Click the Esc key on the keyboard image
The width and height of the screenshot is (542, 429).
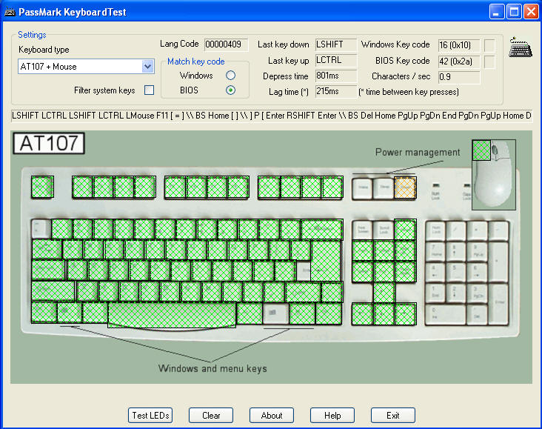click(x=42, y=187)
